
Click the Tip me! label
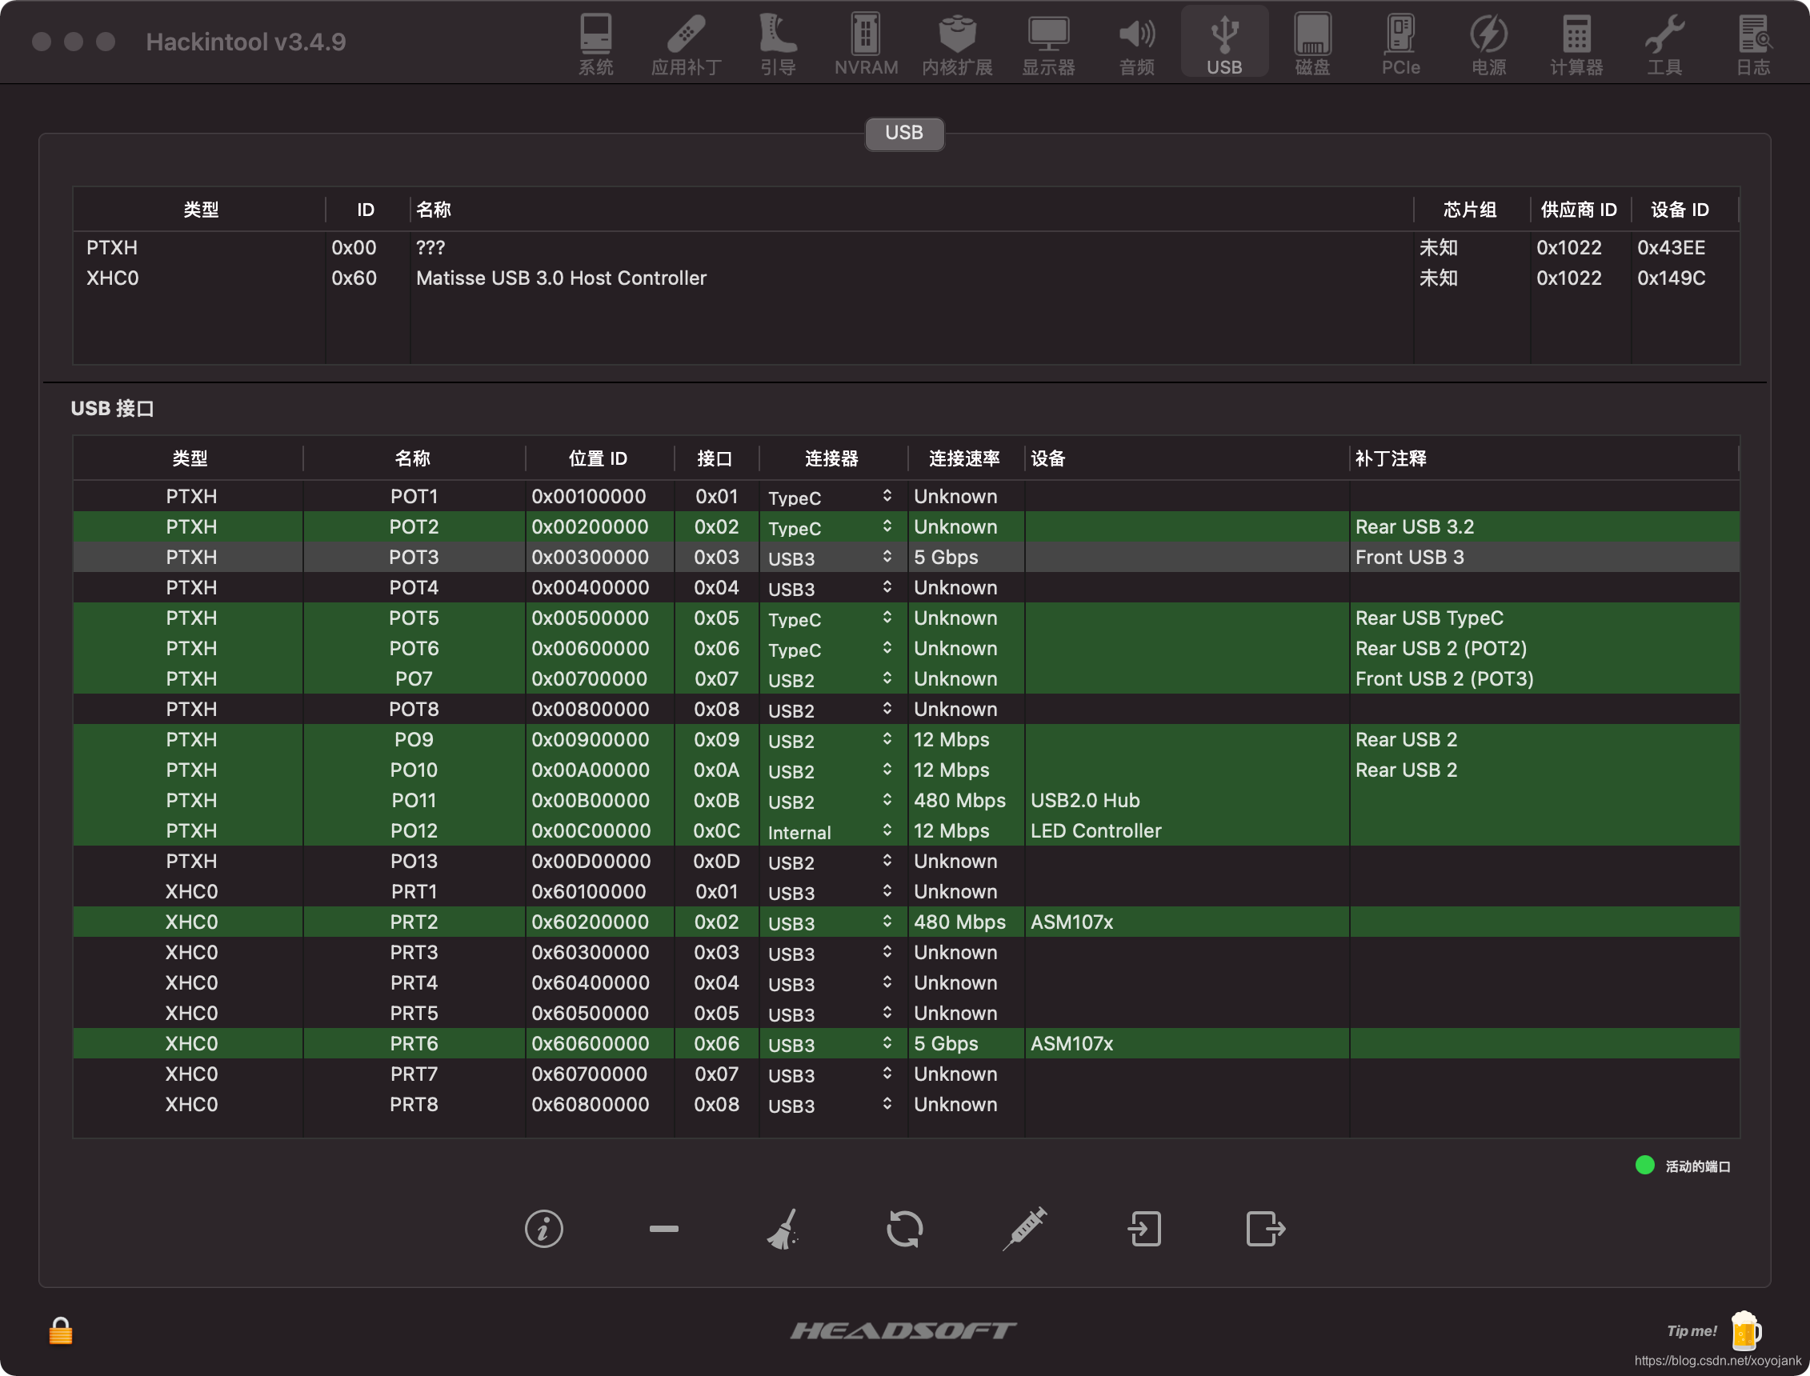pyautogui.click(x=1692, y=1331)
